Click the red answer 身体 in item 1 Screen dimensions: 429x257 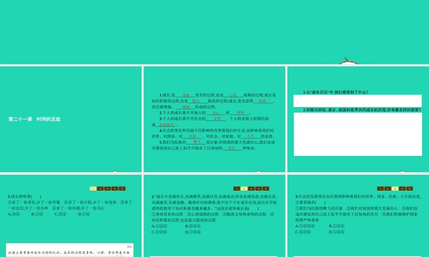186,96
